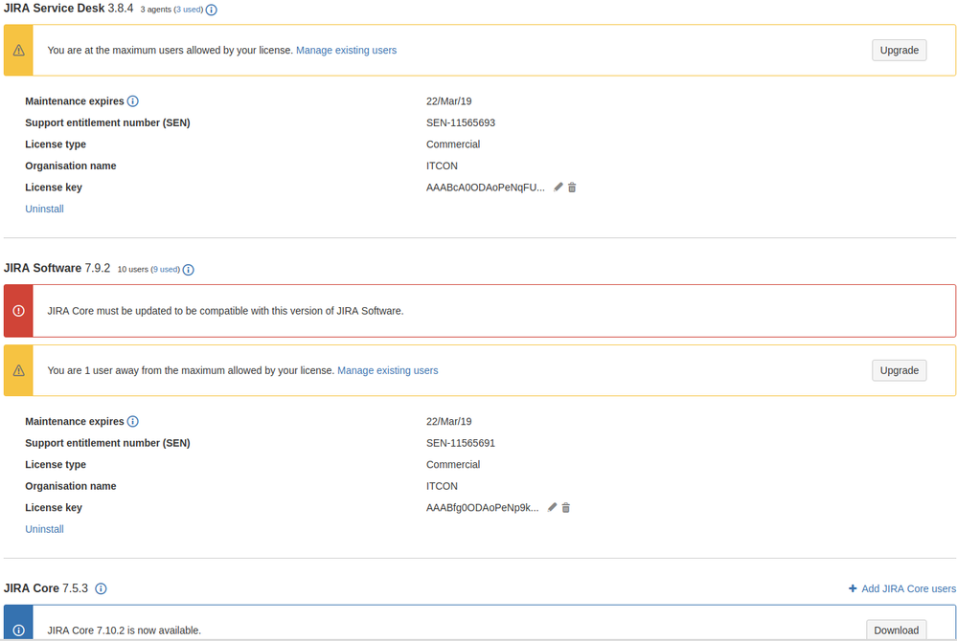Add JIRA Core users

(x=908, y=588)
